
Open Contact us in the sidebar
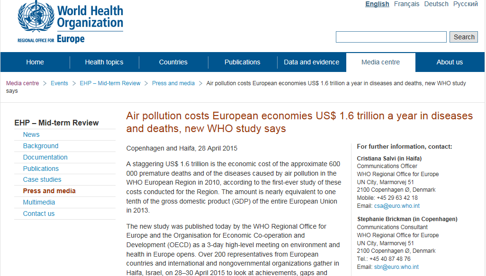[x=39, y=214]
